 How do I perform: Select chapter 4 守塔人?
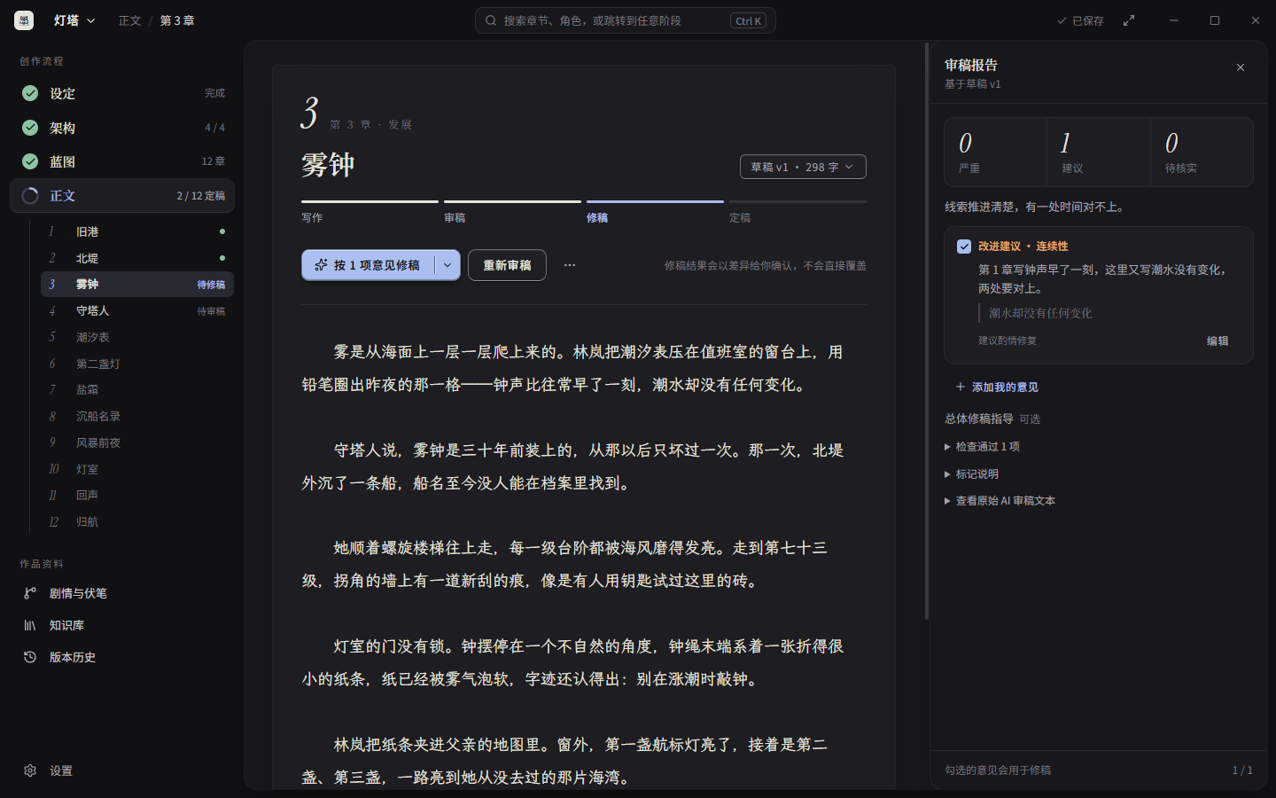(x=137, y=311)
